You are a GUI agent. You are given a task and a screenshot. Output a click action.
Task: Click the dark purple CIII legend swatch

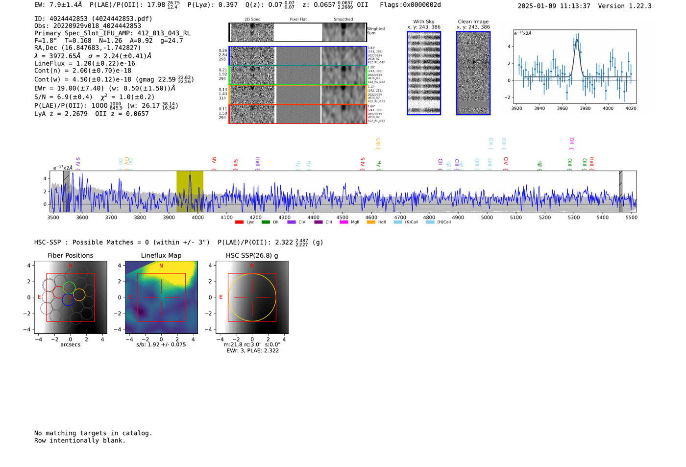tap(318, 222)
